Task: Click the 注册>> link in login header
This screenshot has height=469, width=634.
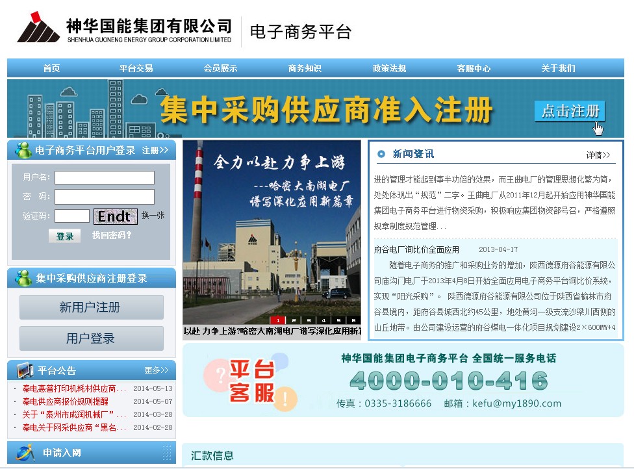Action: point(155,151)
